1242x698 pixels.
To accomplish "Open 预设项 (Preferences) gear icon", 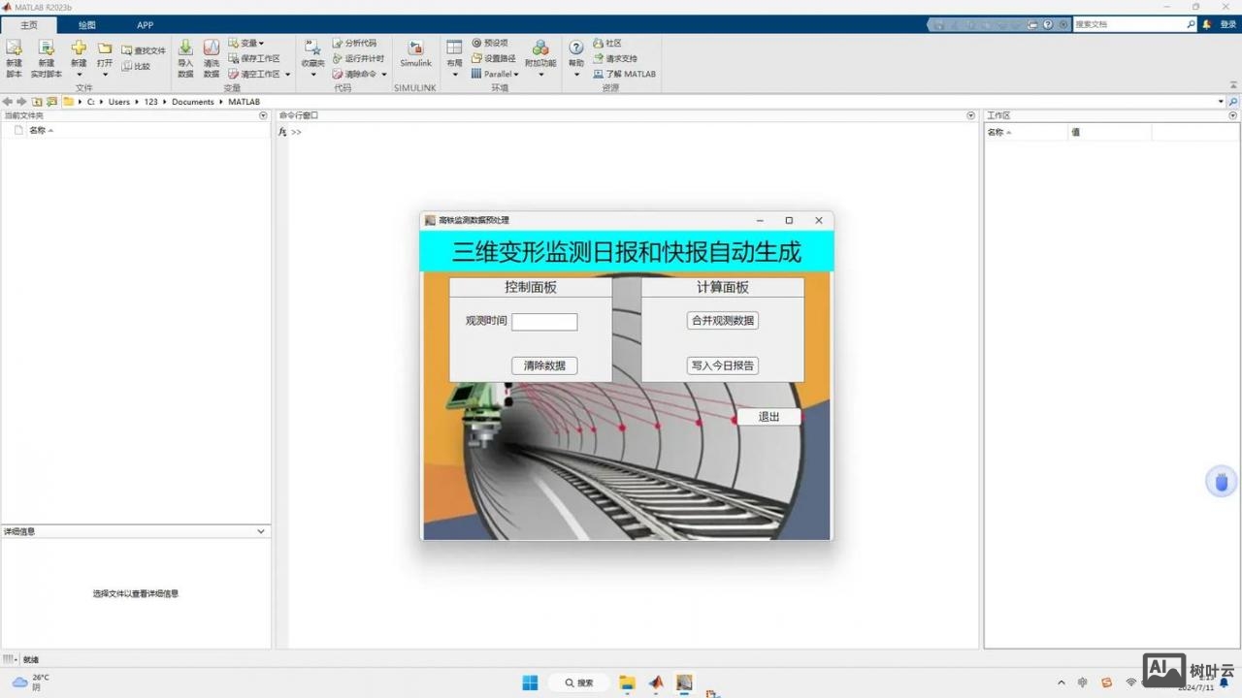I will (477, 43).
